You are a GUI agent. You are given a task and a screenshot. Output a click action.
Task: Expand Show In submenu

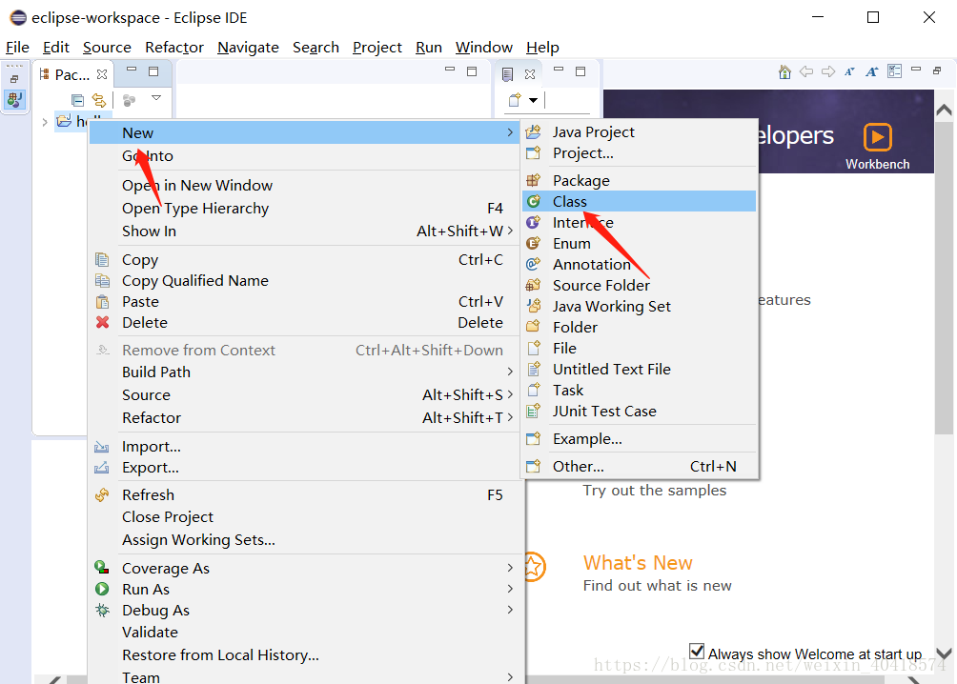(x=510, y=231)
